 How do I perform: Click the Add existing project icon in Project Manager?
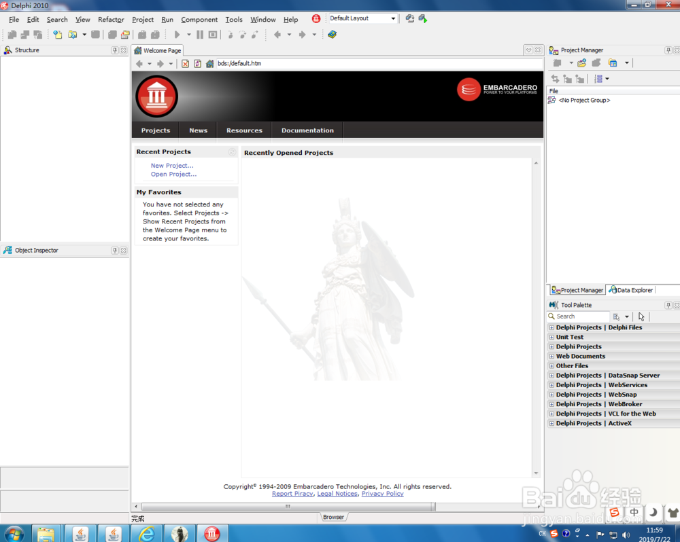pyautogui.click(x=582, y=63)
